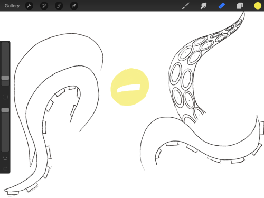Open the Layers panel
This screenshot has width=264, height=198.
pyautogui.click(x=240, y=6)
